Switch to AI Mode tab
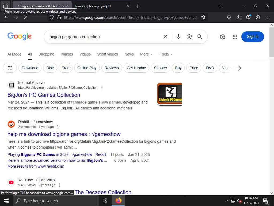 point(14,54)
